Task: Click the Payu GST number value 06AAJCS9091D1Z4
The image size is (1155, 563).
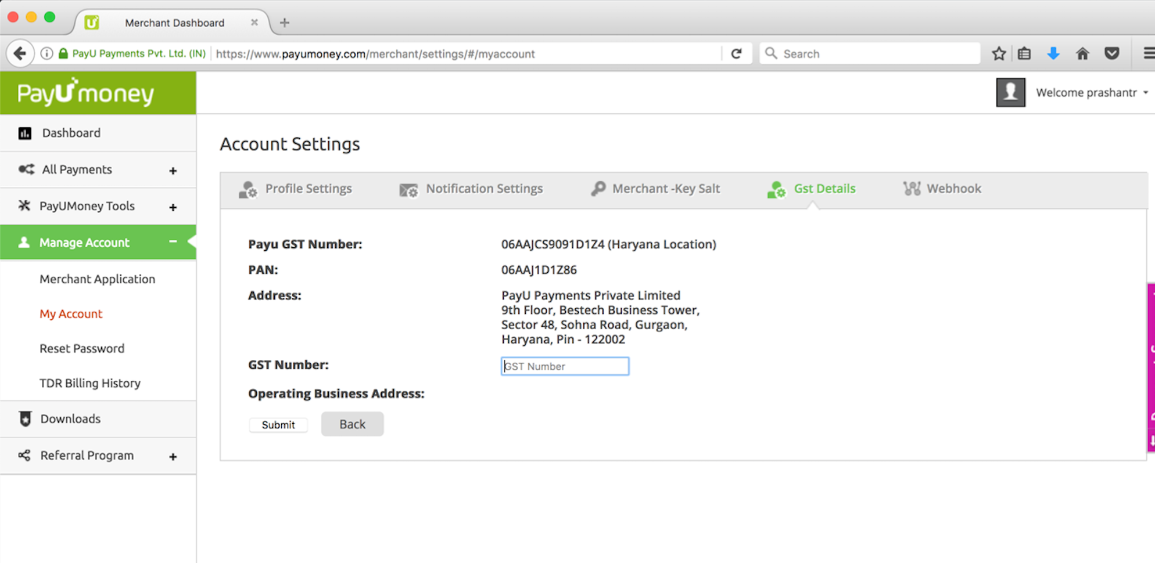Action: coord(553,244)
